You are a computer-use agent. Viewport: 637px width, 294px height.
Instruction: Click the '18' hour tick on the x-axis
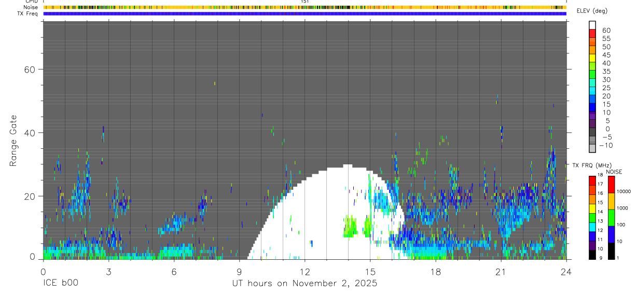pos(436,272)
